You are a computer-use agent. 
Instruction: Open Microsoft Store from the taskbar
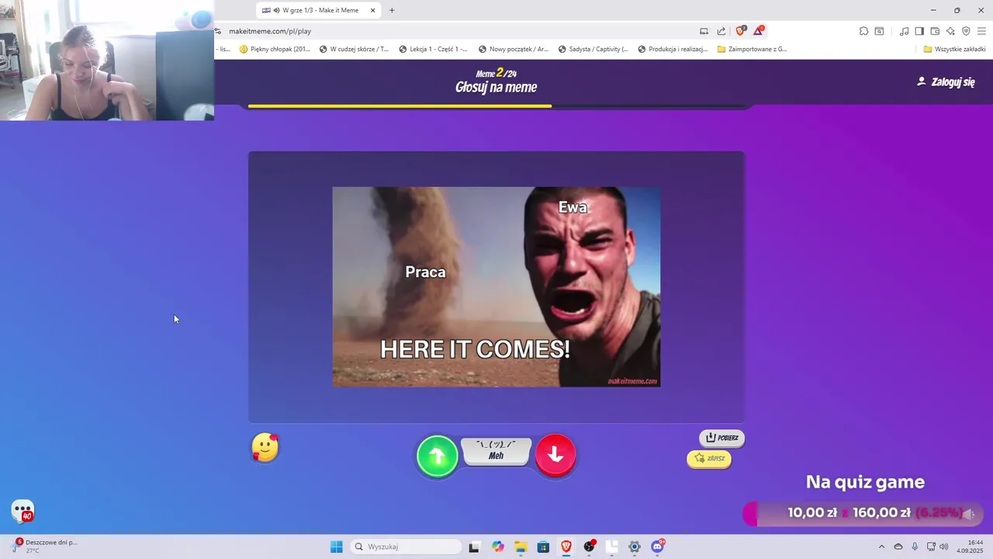pyautogui.click(x=543, y=547)
